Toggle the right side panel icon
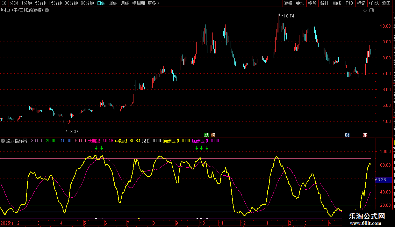Screen dimensions: 395x227 tap(372, 10)
